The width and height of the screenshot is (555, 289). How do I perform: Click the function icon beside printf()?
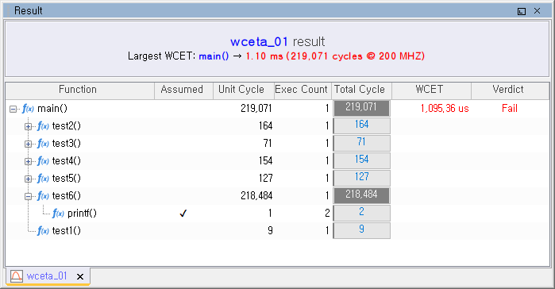pos(58,214)
